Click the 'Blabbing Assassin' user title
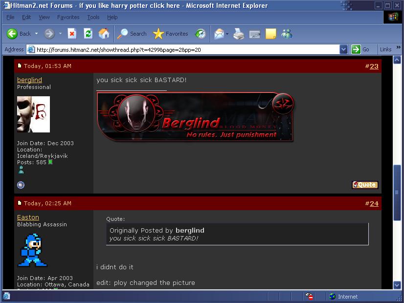The height and width of the screenshot is (303, 404). pyautogui.click(x=42, y=224)
